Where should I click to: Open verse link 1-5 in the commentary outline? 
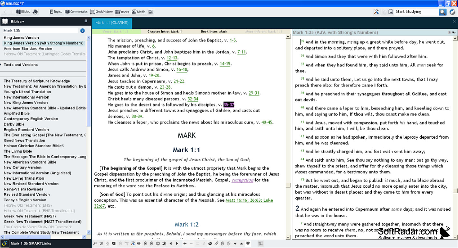(233, 40)
